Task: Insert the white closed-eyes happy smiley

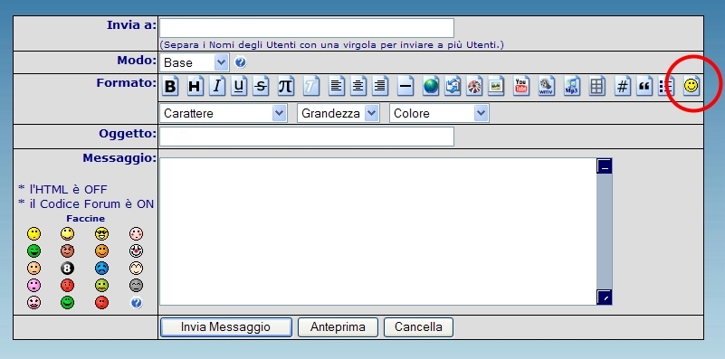Action: point(136,268)
